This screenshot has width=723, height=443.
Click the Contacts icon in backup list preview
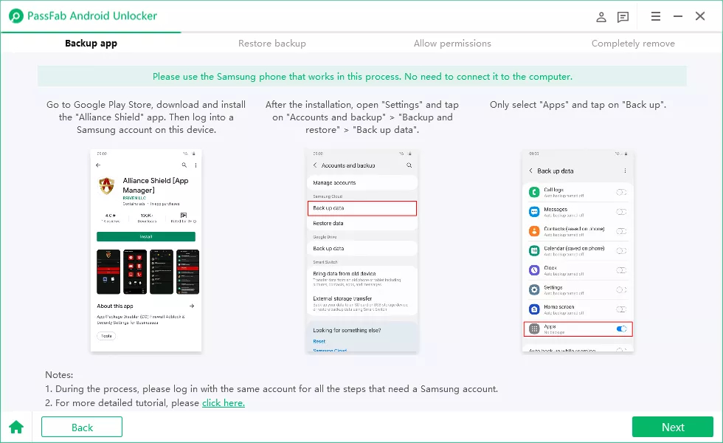pos(533,230)
